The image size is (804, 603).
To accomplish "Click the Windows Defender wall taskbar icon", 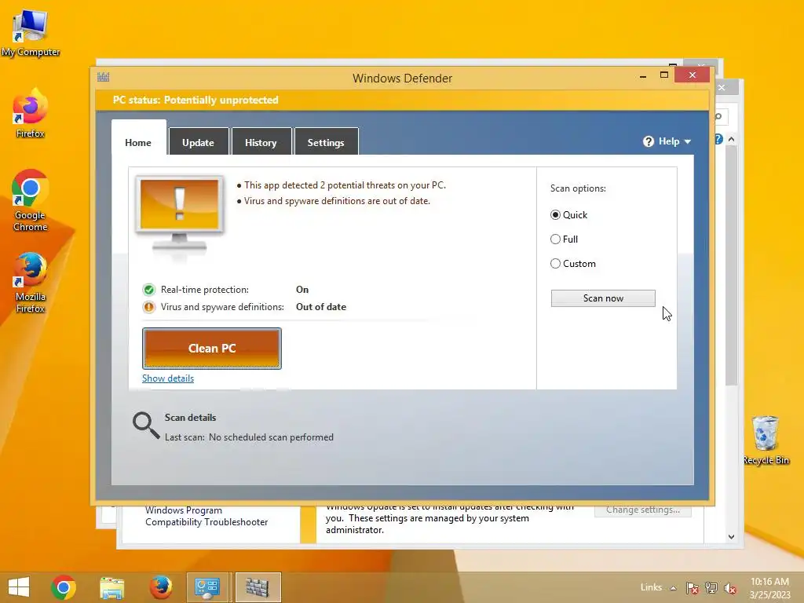I will click(258, 587).
